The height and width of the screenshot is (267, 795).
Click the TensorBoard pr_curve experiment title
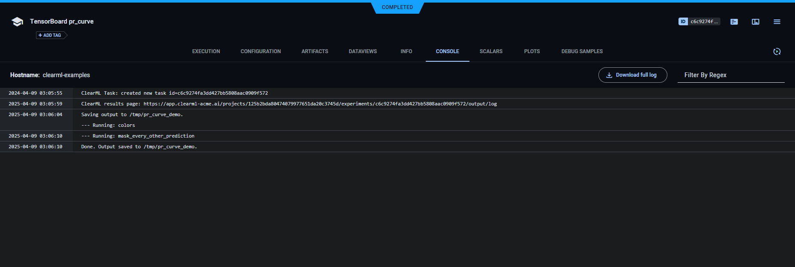point(62,21)
